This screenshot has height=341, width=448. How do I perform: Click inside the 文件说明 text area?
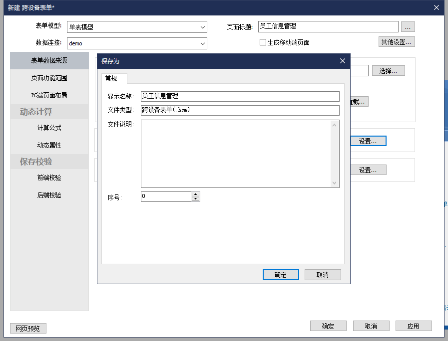[x=235, y=153]
